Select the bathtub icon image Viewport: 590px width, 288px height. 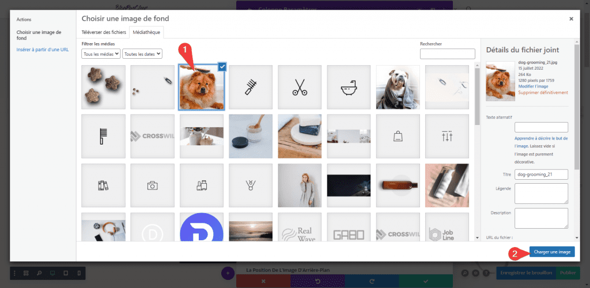(x=349, y=87)
